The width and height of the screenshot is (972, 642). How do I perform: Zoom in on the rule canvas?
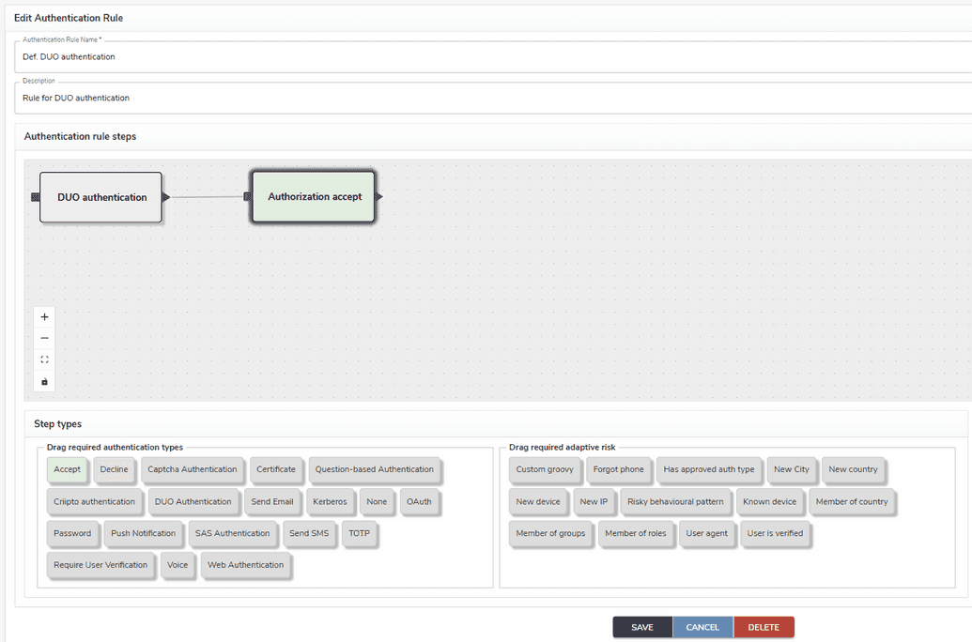[44, 316]
